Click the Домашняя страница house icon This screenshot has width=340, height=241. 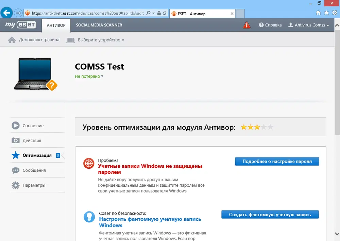tap(12, 40)
